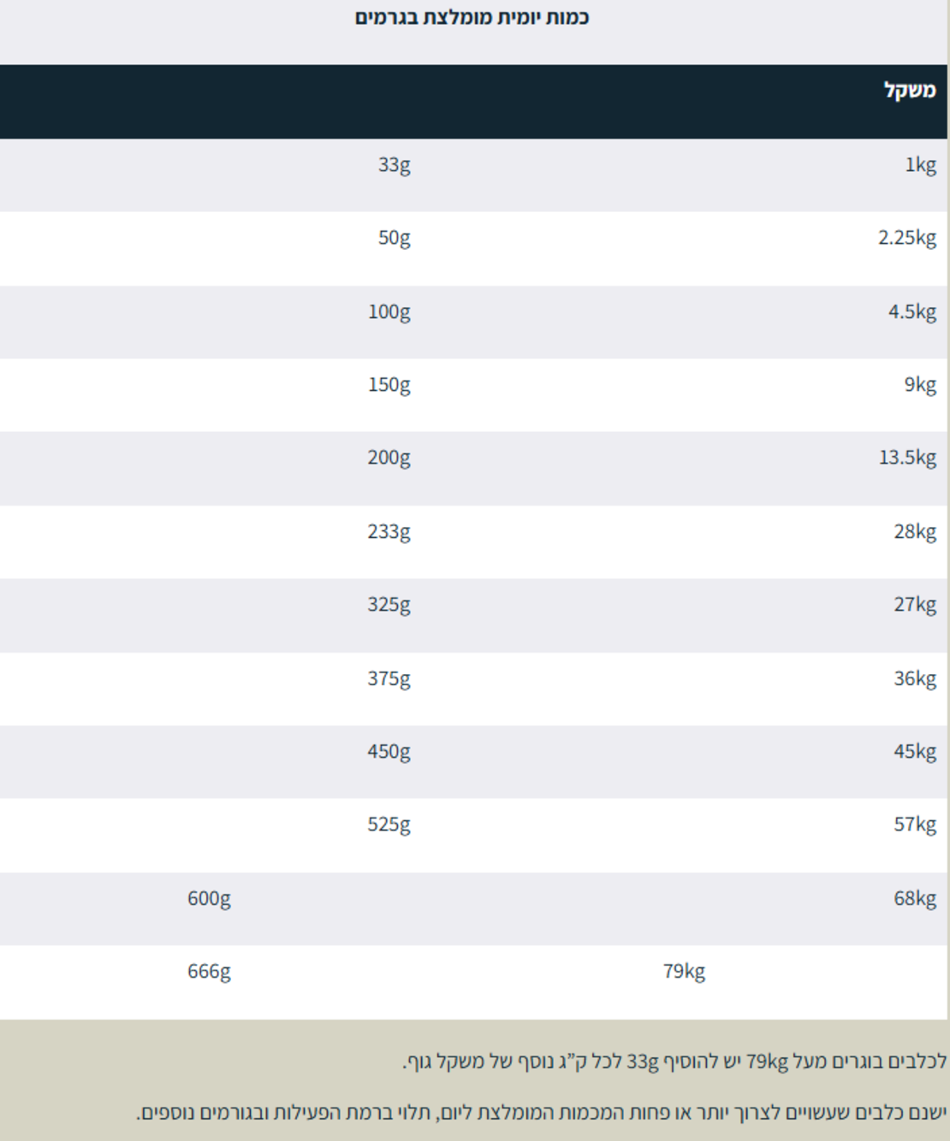Select the 13.5kg weight cell
The image size is (950, 1141).
907,458
